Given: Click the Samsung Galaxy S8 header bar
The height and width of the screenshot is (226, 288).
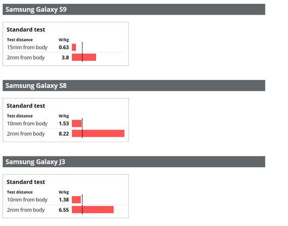Looking at the screenshot, I should [x=134, y=85].
